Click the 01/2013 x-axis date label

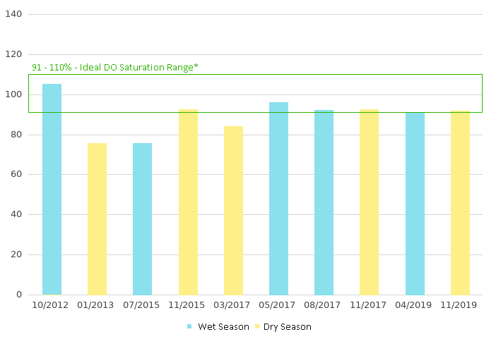coord(97,304)
